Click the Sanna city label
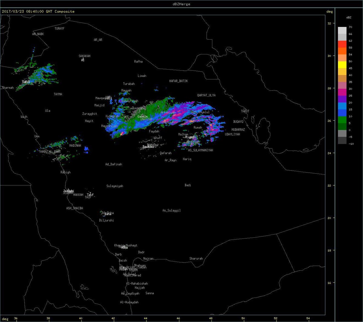The width and height of the screenshot is (363, 322). pyautogui.click(x=150, y=293)
